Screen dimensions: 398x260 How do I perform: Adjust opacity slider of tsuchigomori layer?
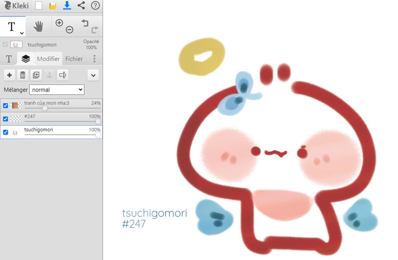pyautogui.click(x=98, y=135)
